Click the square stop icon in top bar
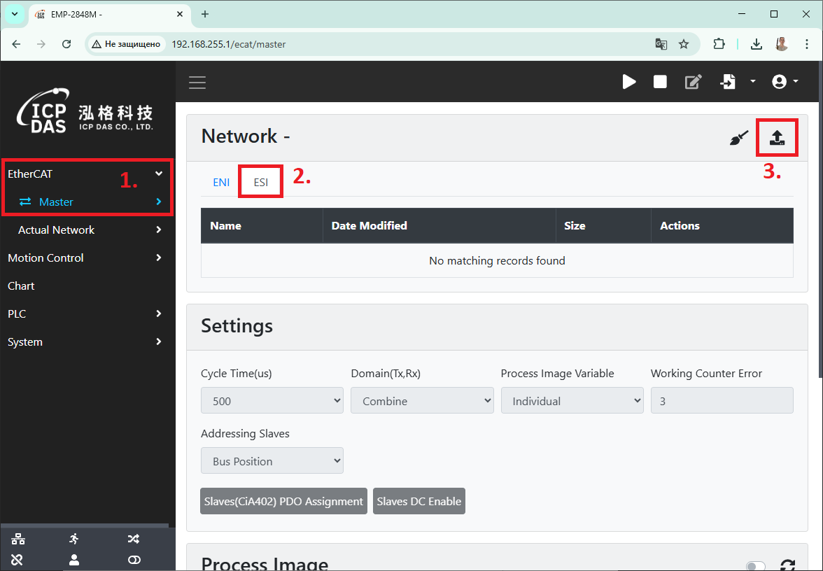 (x=660, y=82)
